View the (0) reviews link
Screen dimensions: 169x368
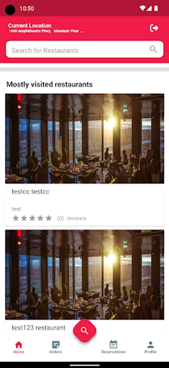72,218
